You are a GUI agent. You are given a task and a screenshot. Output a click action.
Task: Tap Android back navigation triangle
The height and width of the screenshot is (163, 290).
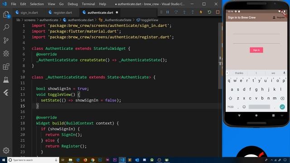(x=239, y=115)
